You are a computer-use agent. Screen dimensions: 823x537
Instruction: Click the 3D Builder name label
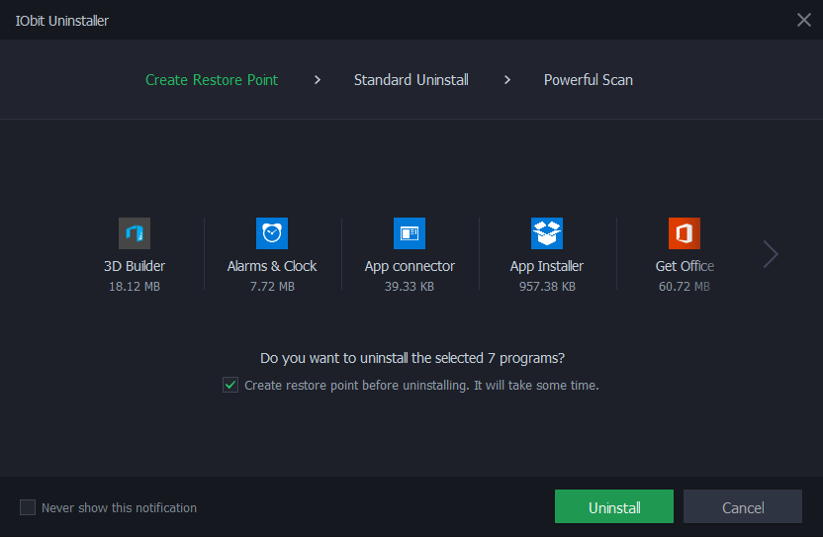(x=135, y=266)
